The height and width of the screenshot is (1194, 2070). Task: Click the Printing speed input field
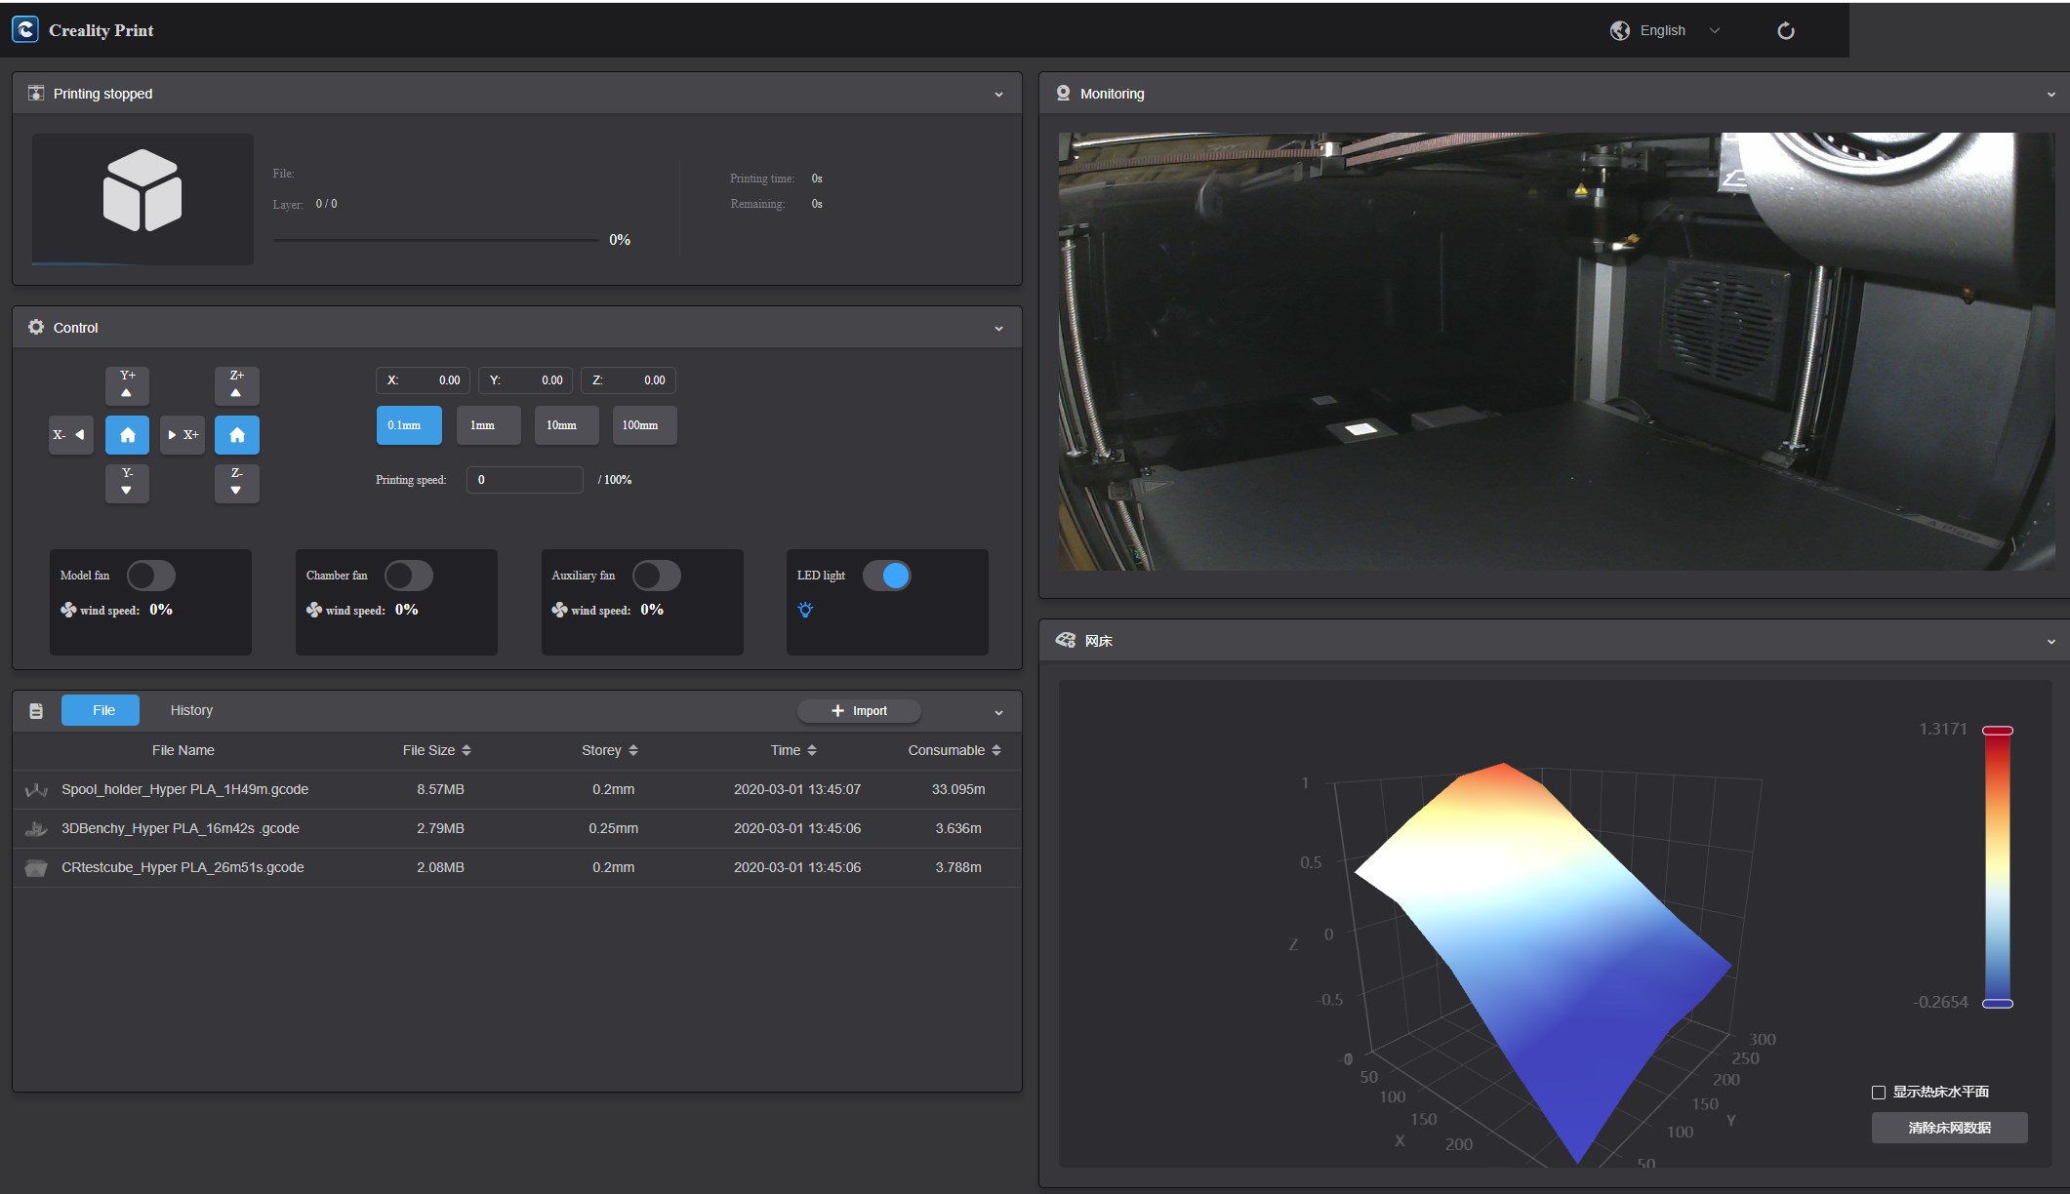tap(524, 480)
